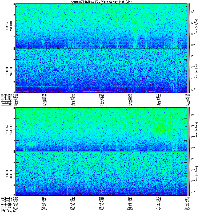
Task: Click the THB X_RE_GSE value '19.5'
Action: click(x=73, y=95)
